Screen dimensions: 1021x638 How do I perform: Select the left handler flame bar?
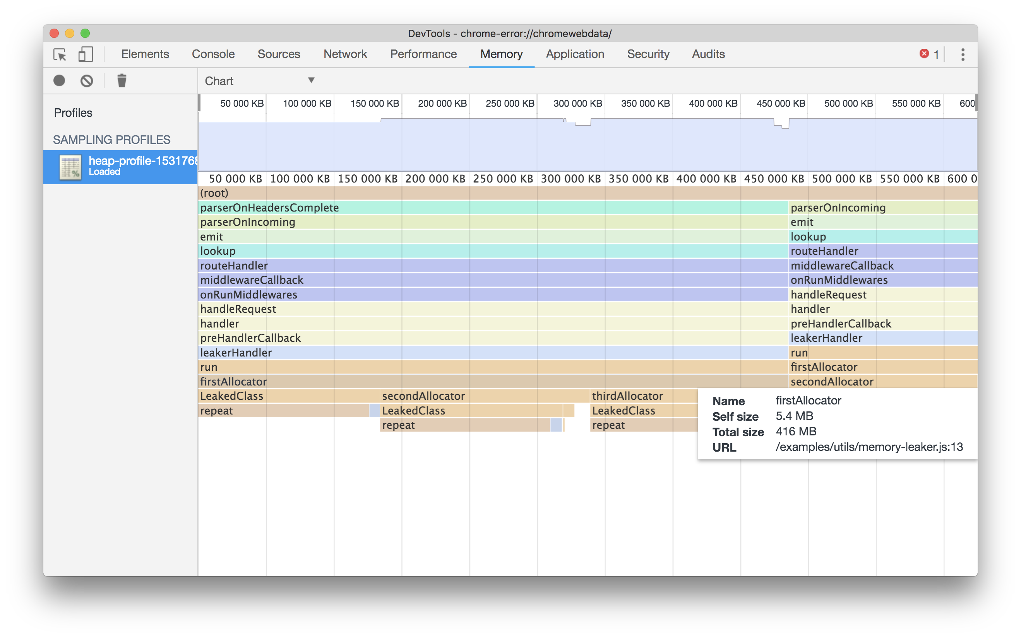coord(493,324)
